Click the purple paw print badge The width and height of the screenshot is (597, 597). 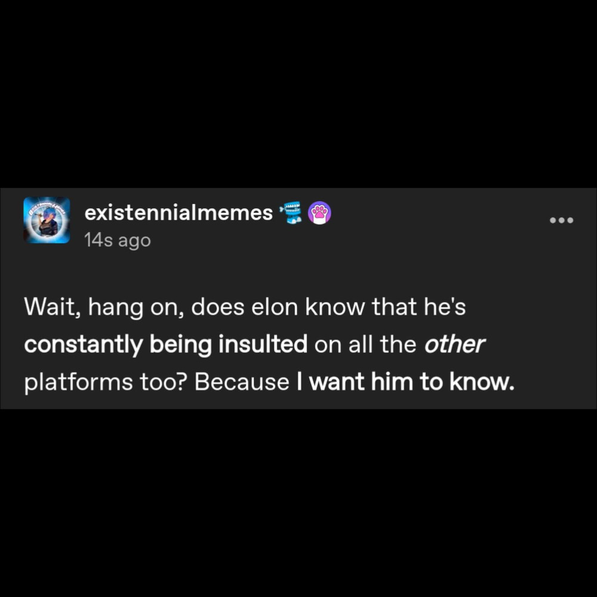click(x=319, y=213)
